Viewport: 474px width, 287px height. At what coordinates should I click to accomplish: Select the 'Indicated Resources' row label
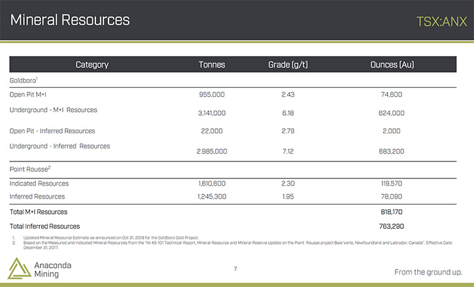point(39,184)
